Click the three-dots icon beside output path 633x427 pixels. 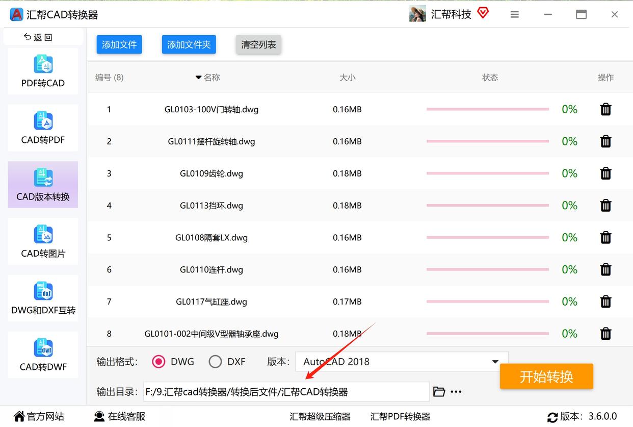[x=456, y=392]
